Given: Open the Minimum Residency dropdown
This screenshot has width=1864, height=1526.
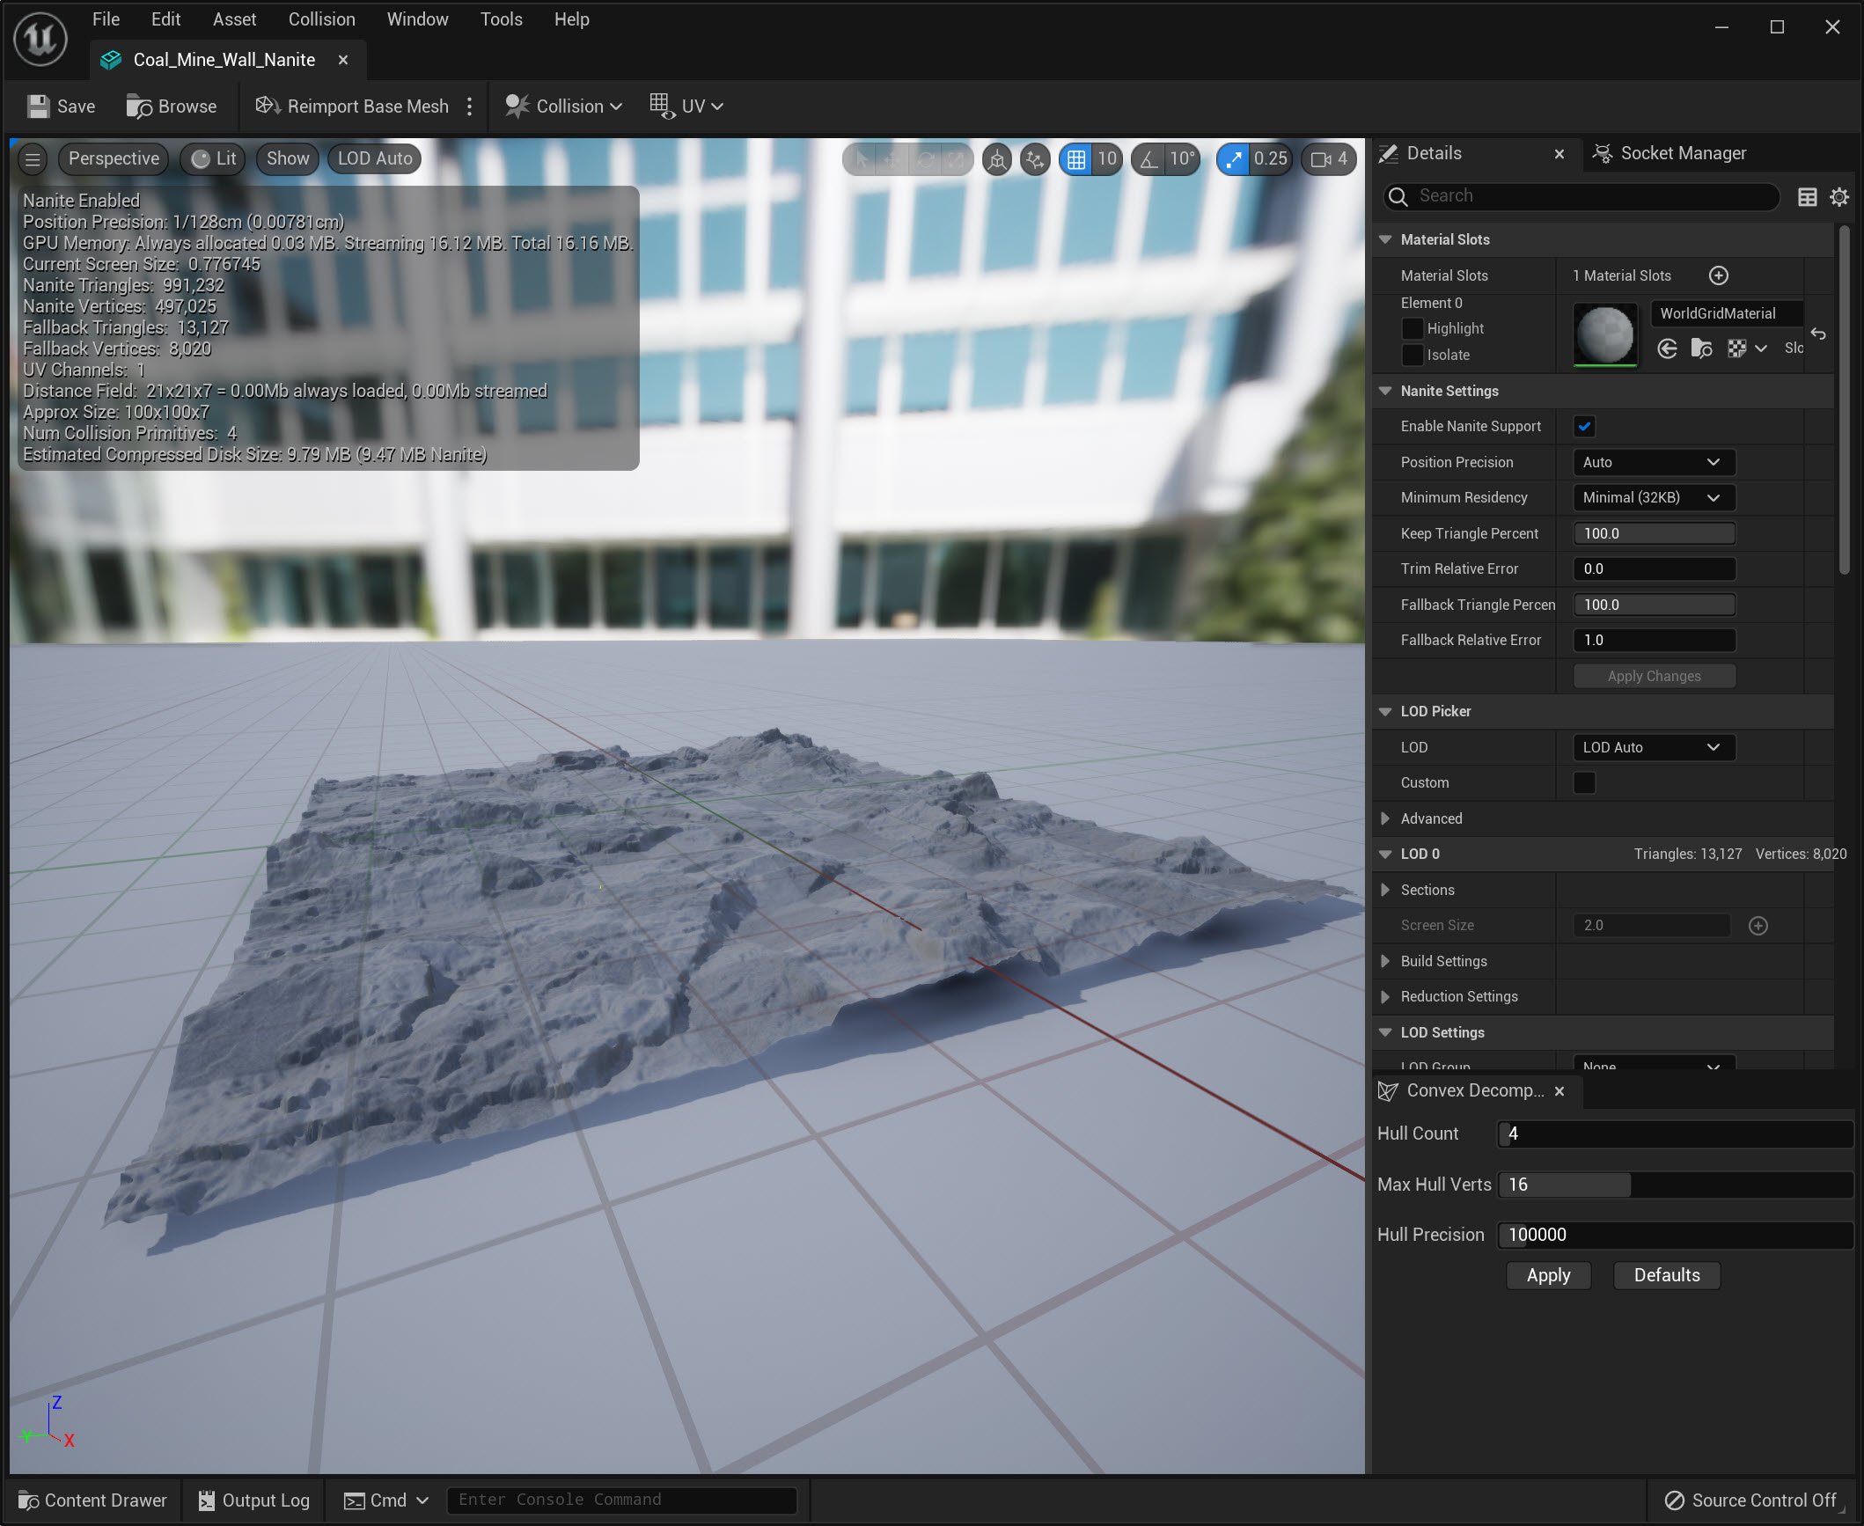Looking at the screenshot, I should tap(1653, 497).
